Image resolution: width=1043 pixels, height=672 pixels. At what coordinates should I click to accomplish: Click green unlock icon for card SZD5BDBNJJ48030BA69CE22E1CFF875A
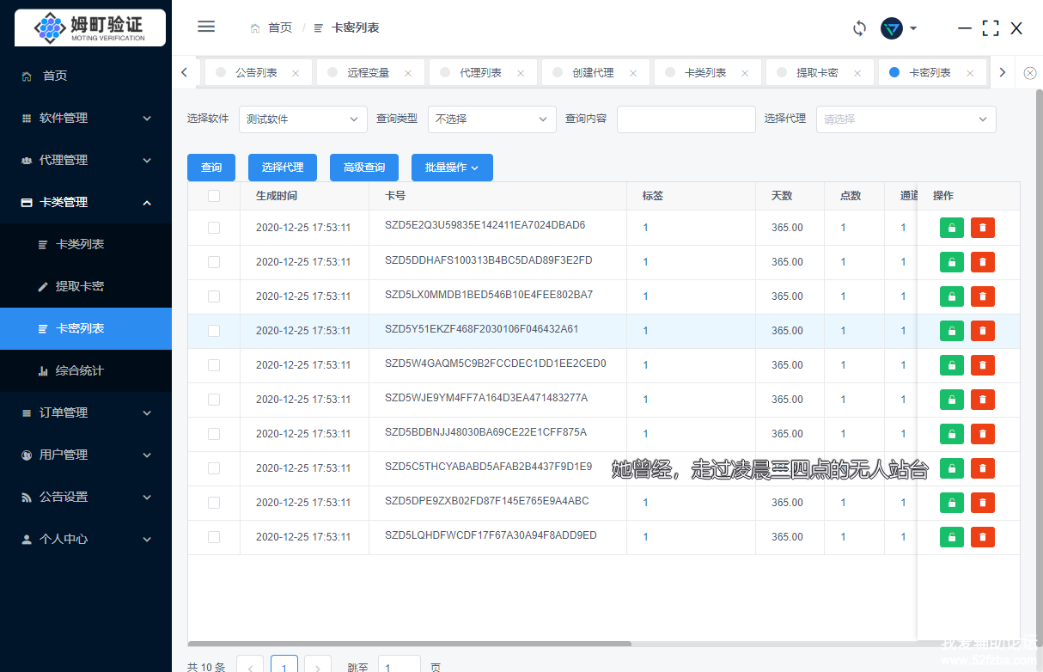click(x=952, y=434)
